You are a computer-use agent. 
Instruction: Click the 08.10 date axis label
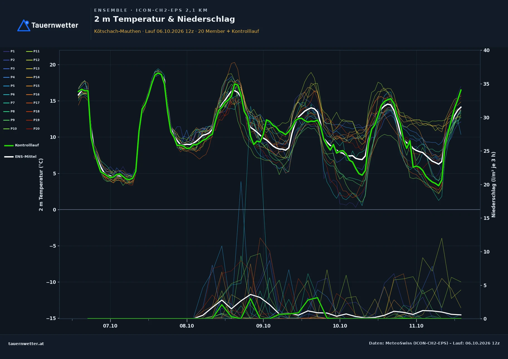coord(187,326)
